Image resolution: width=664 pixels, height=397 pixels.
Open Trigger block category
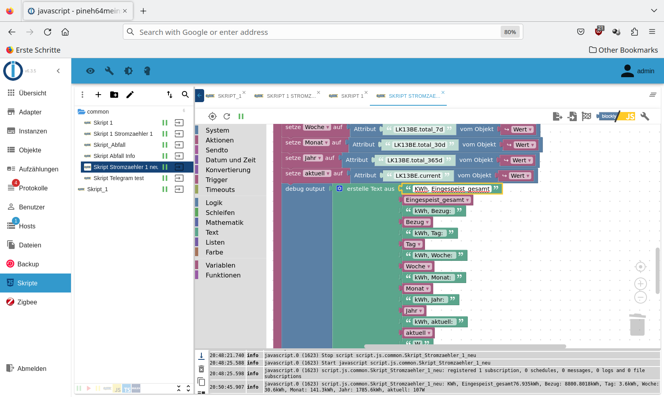(x=217, y=180)
